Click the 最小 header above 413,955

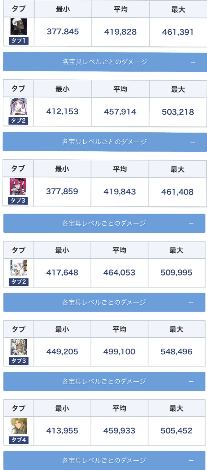(62, 408)
